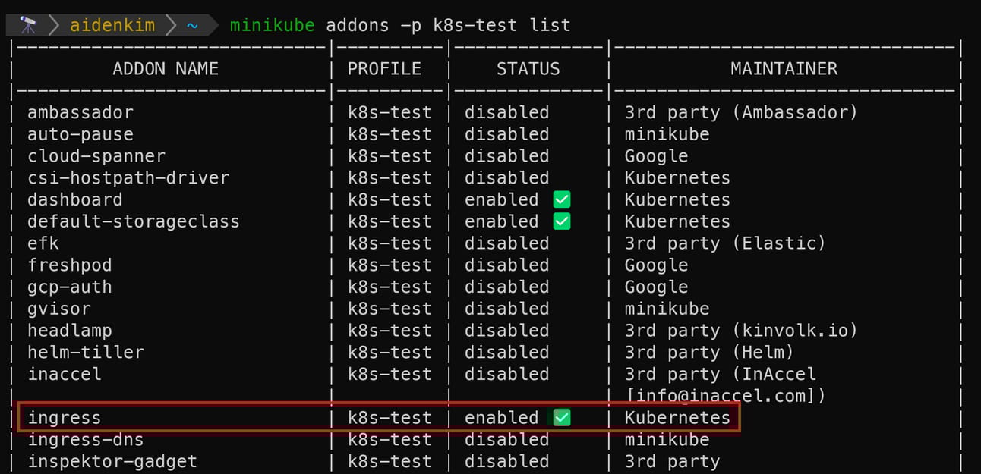Select the PROFILE column header
The width and height of the screenshot is (981, 474).
384,69
